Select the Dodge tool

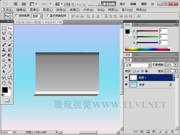(x=10, y=60)
